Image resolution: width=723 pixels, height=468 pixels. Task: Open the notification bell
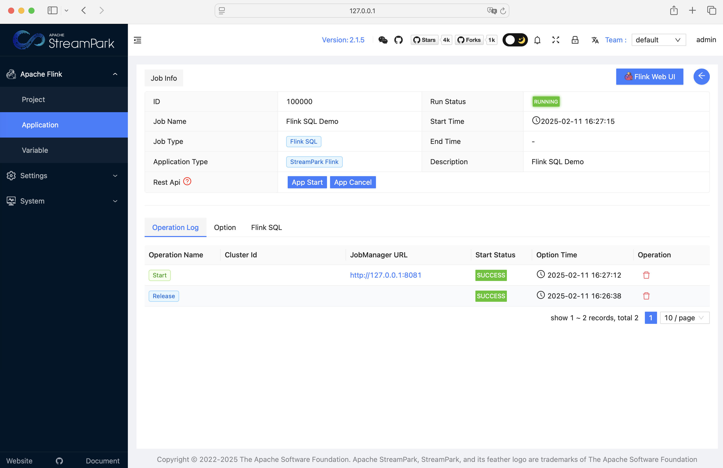click(537, 40)
